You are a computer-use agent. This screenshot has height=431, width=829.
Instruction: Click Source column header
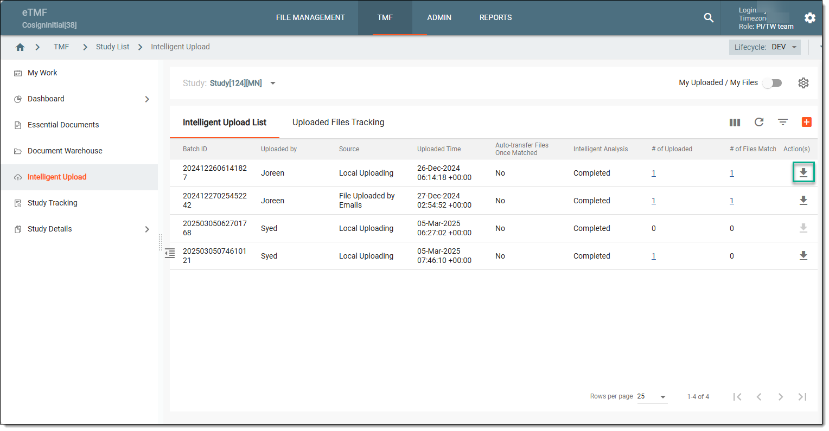pyautogui.click(x=349, y=149)
